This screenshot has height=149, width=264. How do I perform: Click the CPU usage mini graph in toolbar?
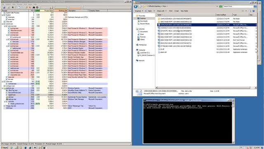(x=47, y=7)
